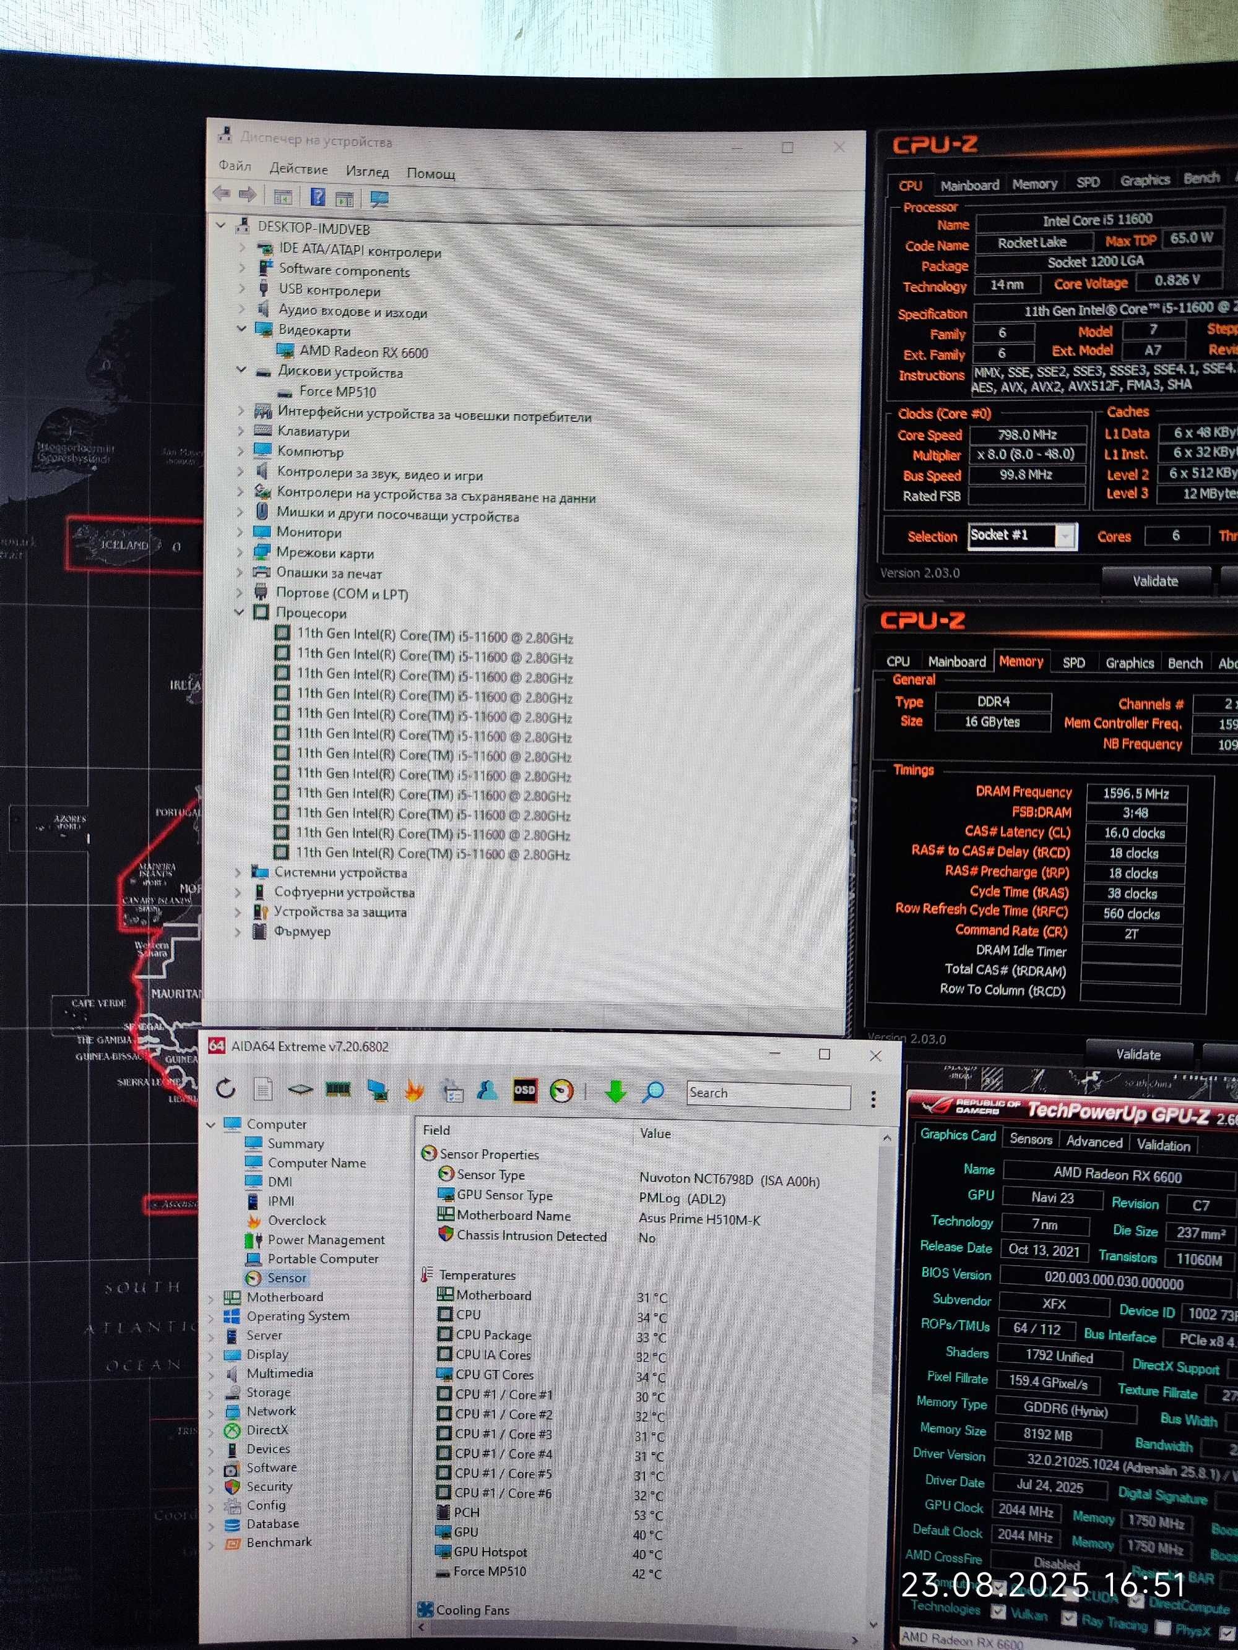Switch to SPD tab in CPU-Z Memory window
Viewport: 1238px width, 1650px height.
pyautogui.click(x=1073, y=663)
